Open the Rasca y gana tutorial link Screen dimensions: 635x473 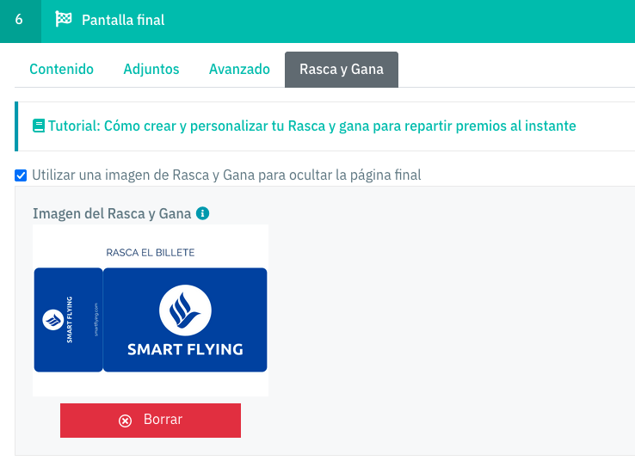pyautogui.click(x=311, y=126)
